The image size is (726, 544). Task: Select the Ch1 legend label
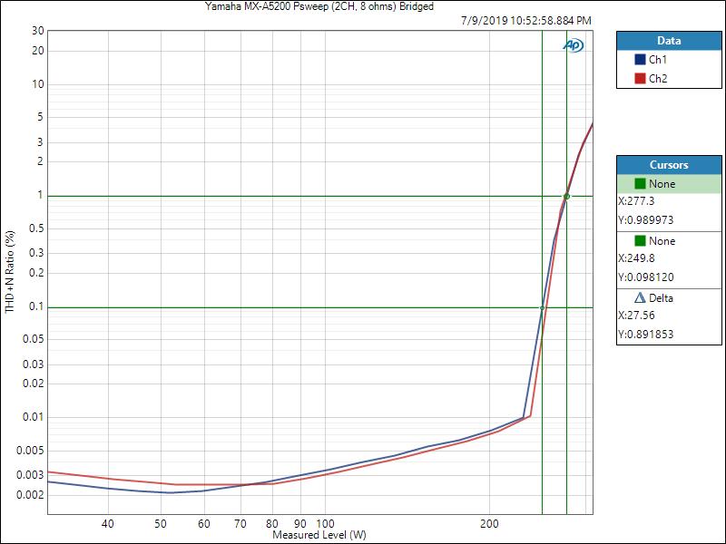pyautogui.click(x=658, y=60)
